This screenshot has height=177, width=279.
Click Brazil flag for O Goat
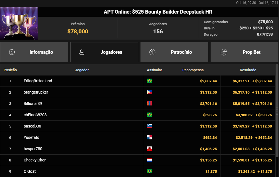tap(150, 171)
